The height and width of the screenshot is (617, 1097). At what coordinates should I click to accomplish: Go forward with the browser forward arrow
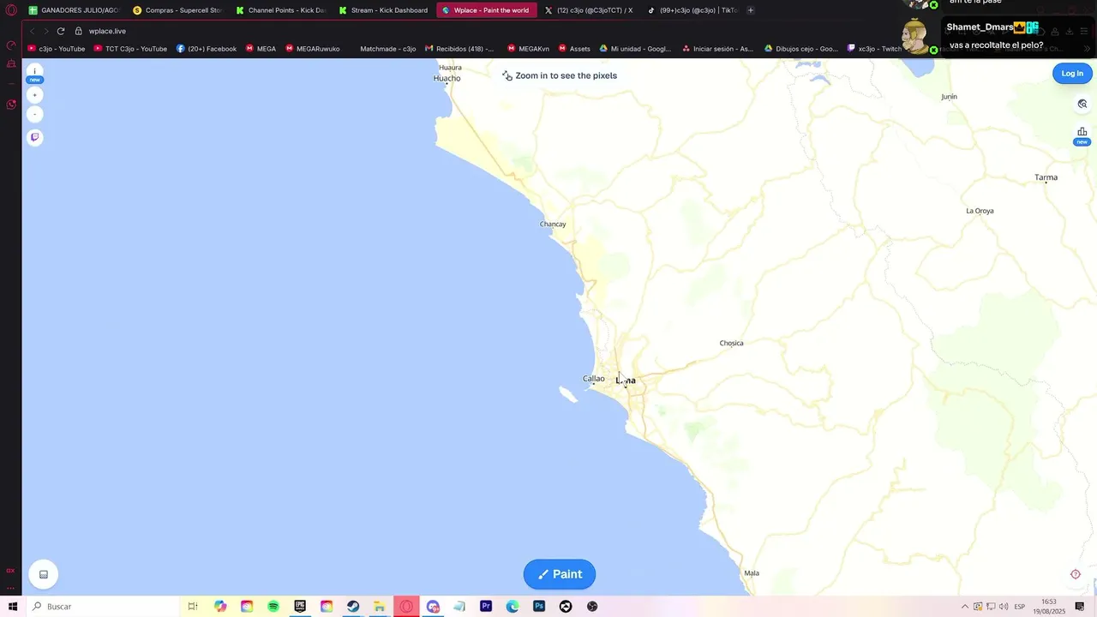(x=46, y=31)
